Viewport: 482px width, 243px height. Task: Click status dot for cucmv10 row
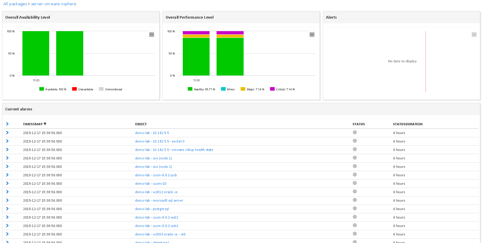point(355,183)
